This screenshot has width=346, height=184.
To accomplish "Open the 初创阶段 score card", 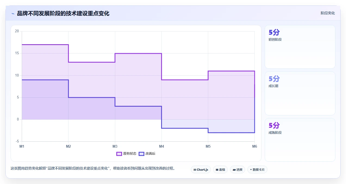I will (x=300, y=47).
